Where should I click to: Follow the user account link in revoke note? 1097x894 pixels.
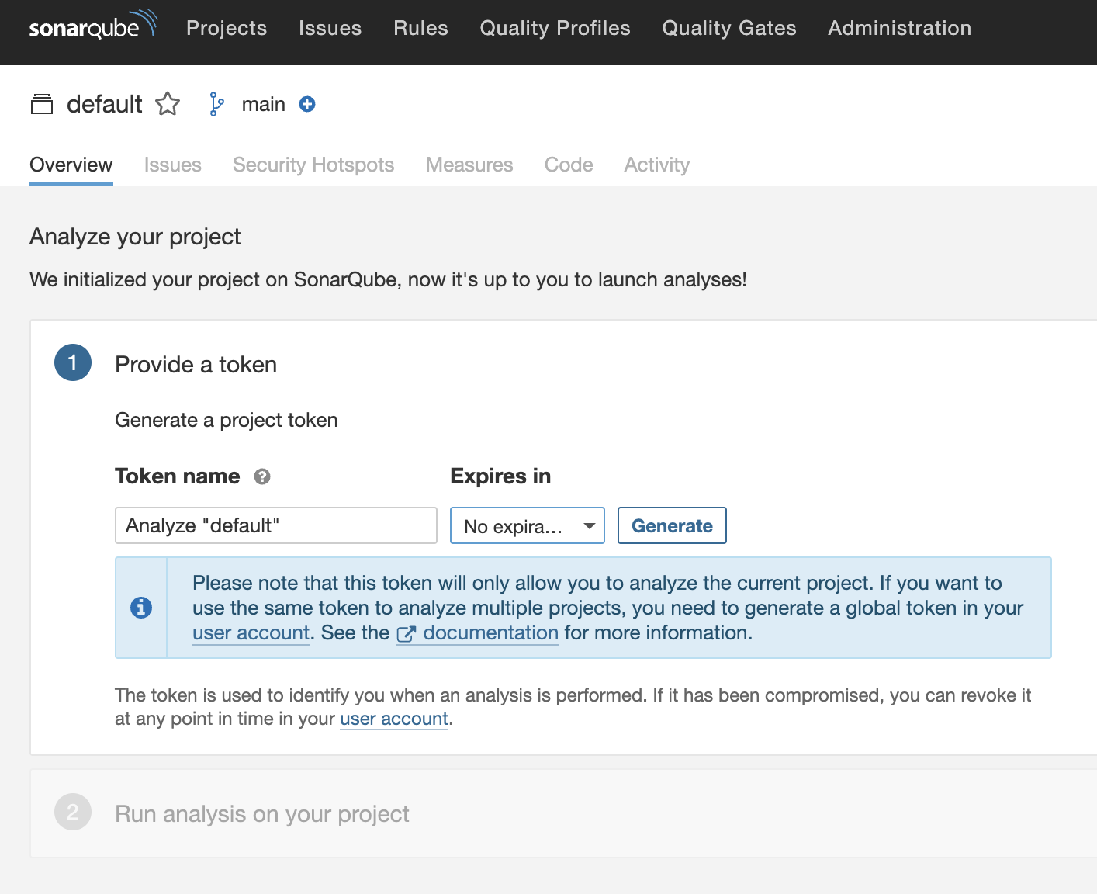click(x=394, y=719)
